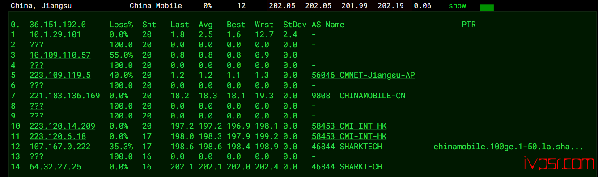Open AS 58453 CMI-INT-HK on hop 10
Viewport: 598px width, 177px height.
coord(349,126)
